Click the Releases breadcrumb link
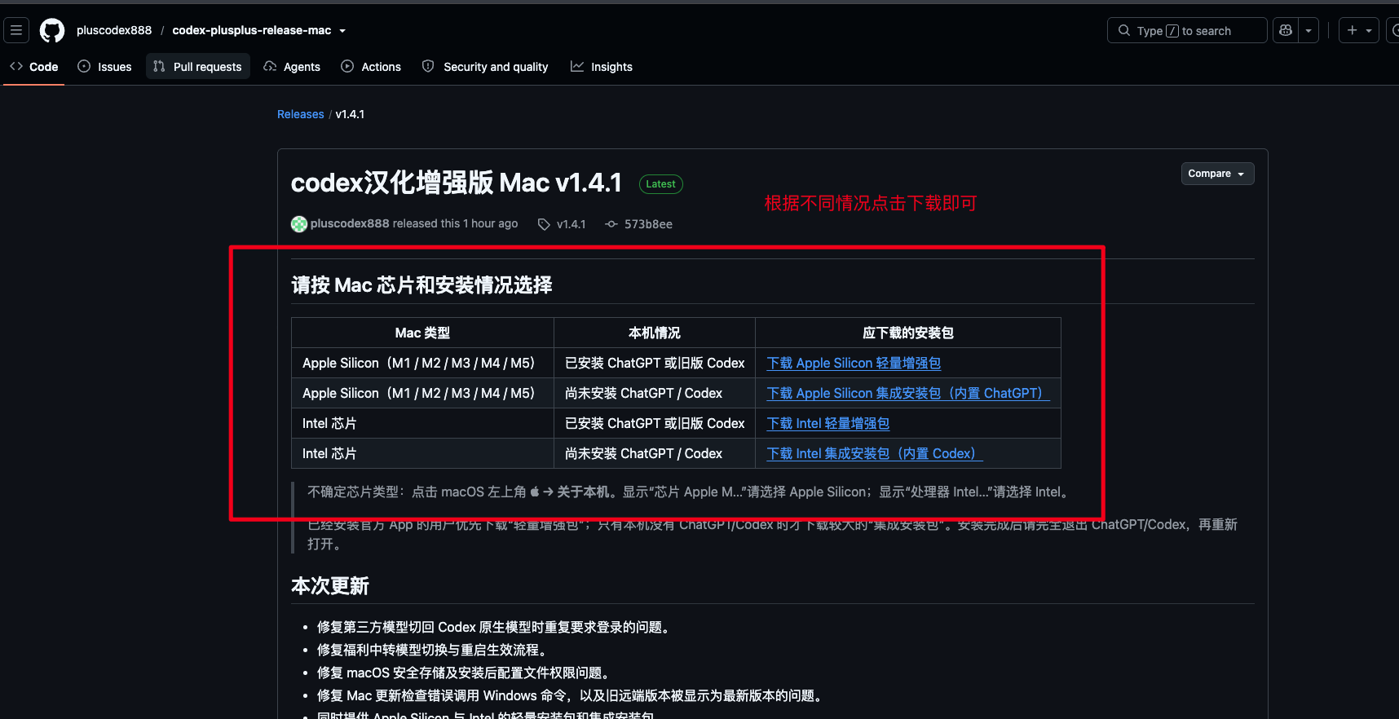1399x719 pixels. click(x=301, y=114)
